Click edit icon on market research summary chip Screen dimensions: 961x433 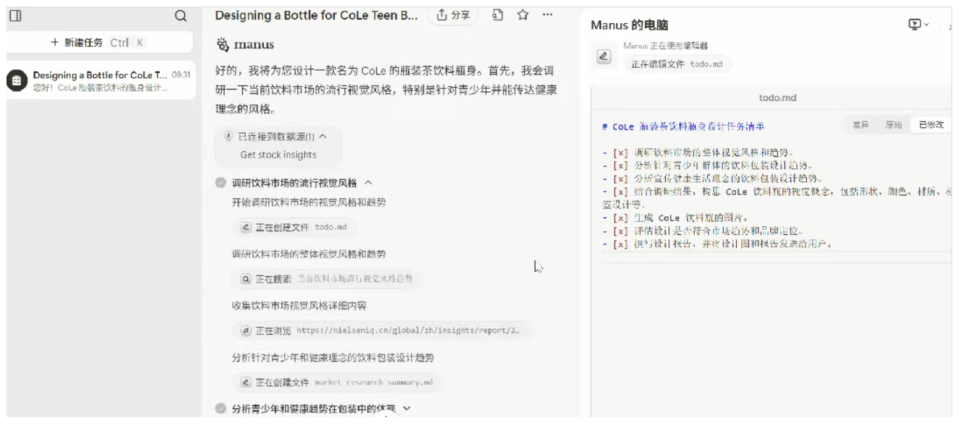pos(246,383)
